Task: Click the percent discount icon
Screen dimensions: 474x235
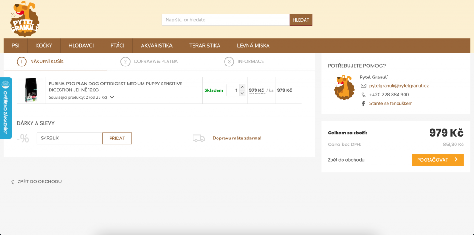Action: pyautogui.click(x=23, y=139)
